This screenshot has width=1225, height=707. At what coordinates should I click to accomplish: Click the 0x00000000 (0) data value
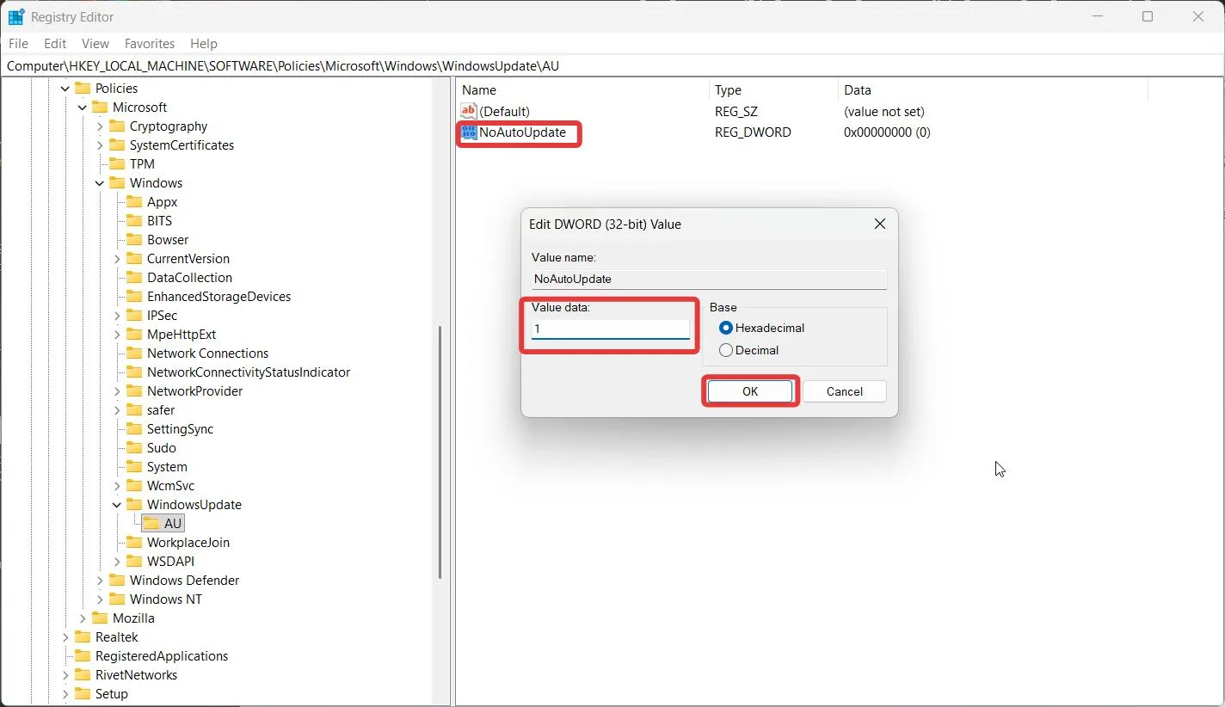[887, 132]
